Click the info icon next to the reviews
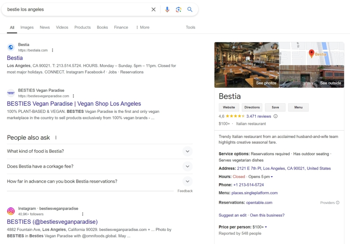The width and height of the screenshot is (350, 244). [275, 116]
